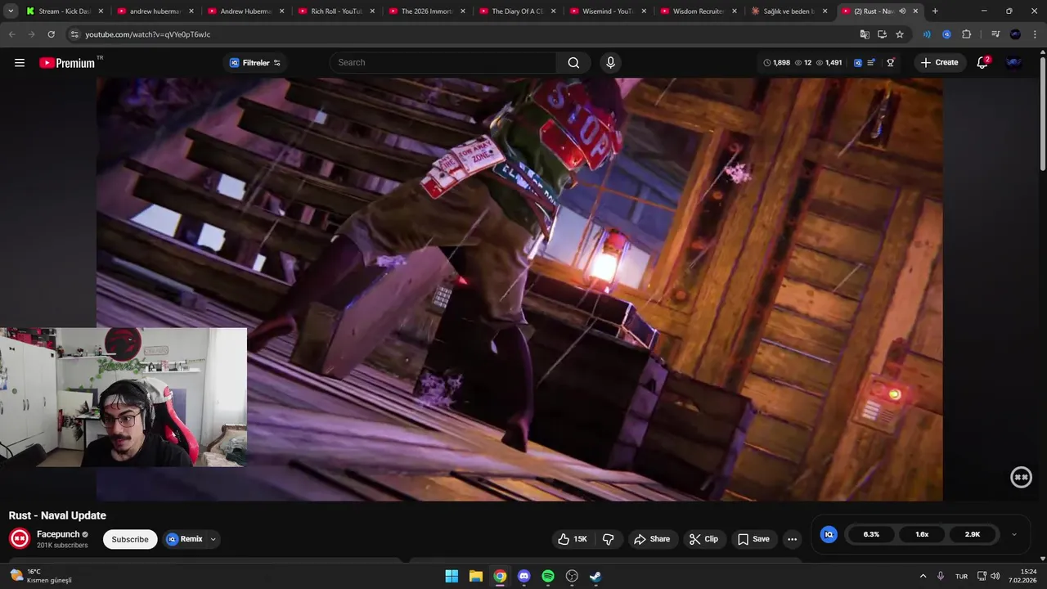Like the video with 15K thumbs up
1047x589 pixels.
coord(573,539)
